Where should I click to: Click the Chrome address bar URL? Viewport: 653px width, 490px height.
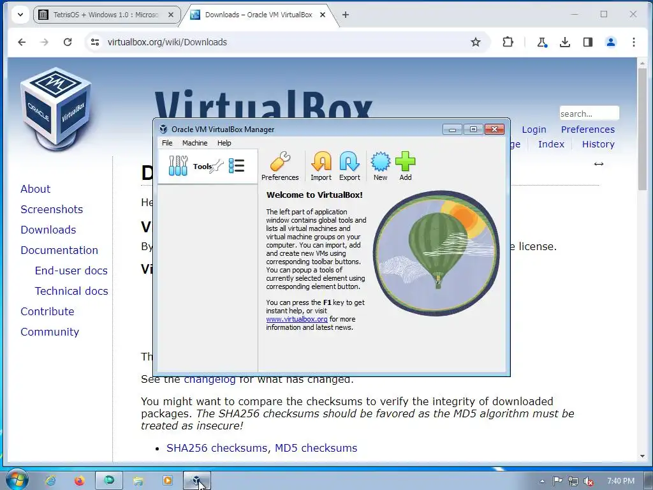point(167,42)
